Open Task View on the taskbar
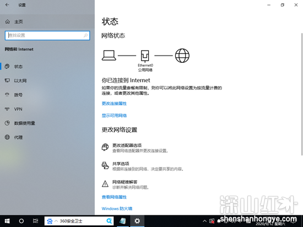Screen dimensions: 303x227 point(36,221)
